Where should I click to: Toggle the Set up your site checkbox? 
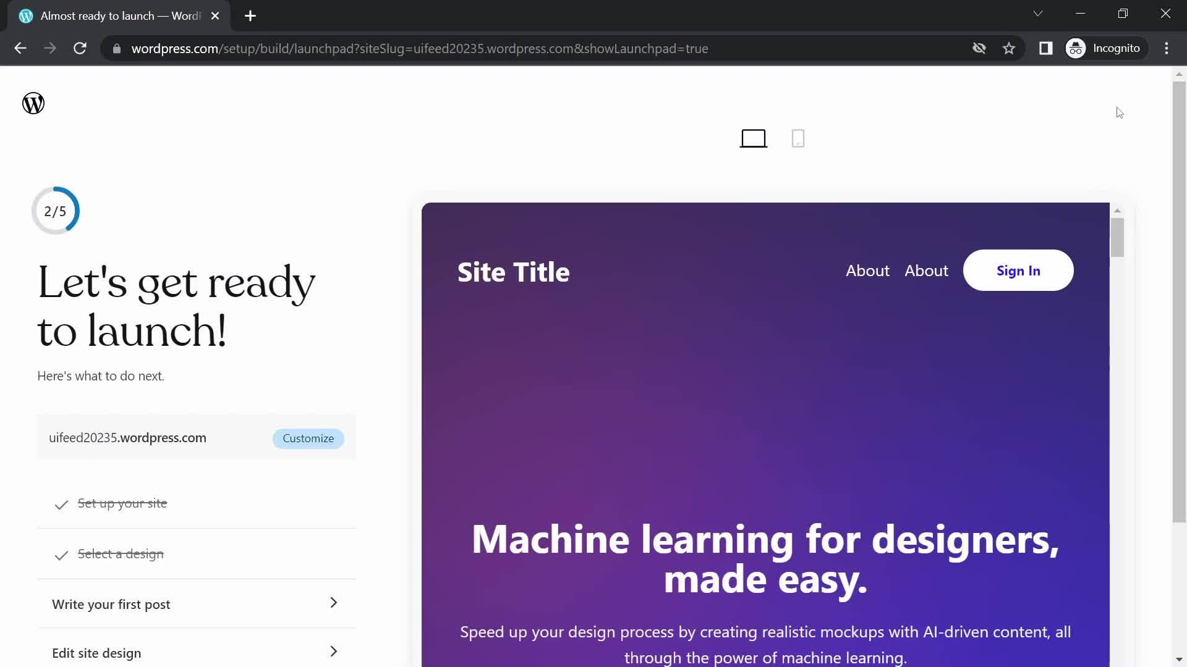coord(62,504)
